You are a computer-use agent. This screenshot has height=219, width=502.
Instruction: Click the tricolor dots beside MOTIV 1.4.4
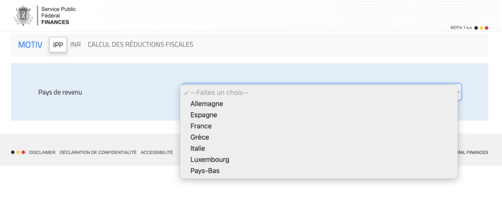coord(481,28)
